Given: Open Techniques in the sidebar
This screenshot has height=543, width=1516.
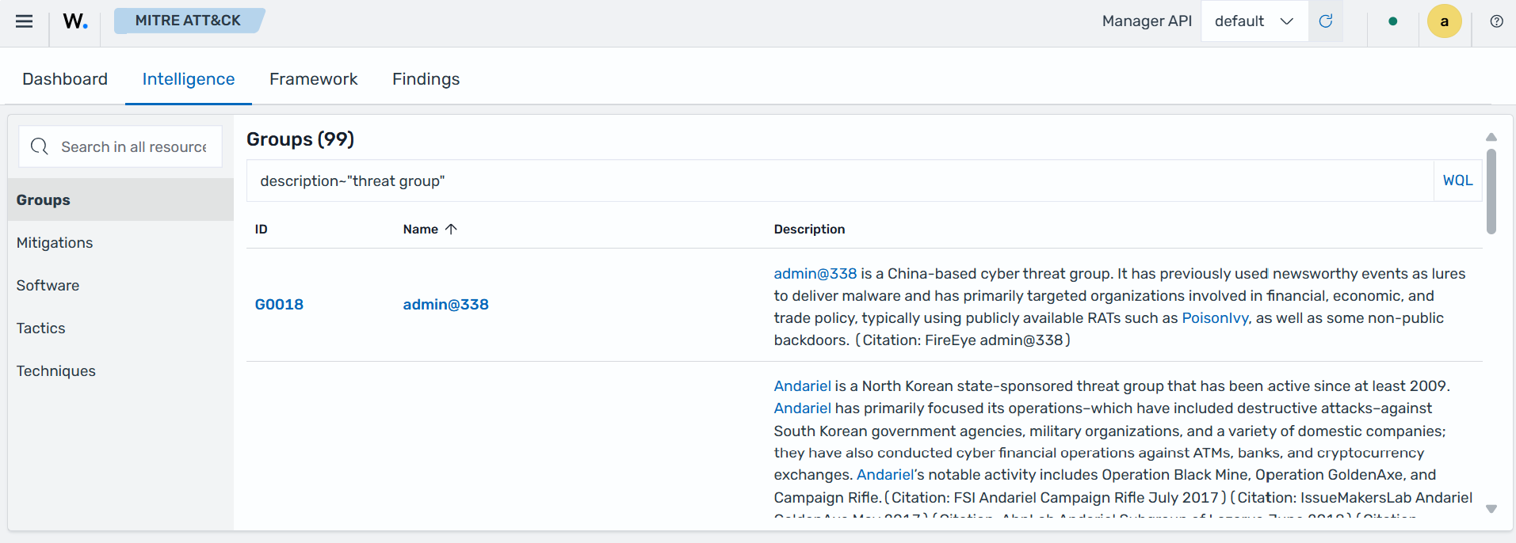Looking at the screenshot, I should pyautogui.click(x=120, y=371).
